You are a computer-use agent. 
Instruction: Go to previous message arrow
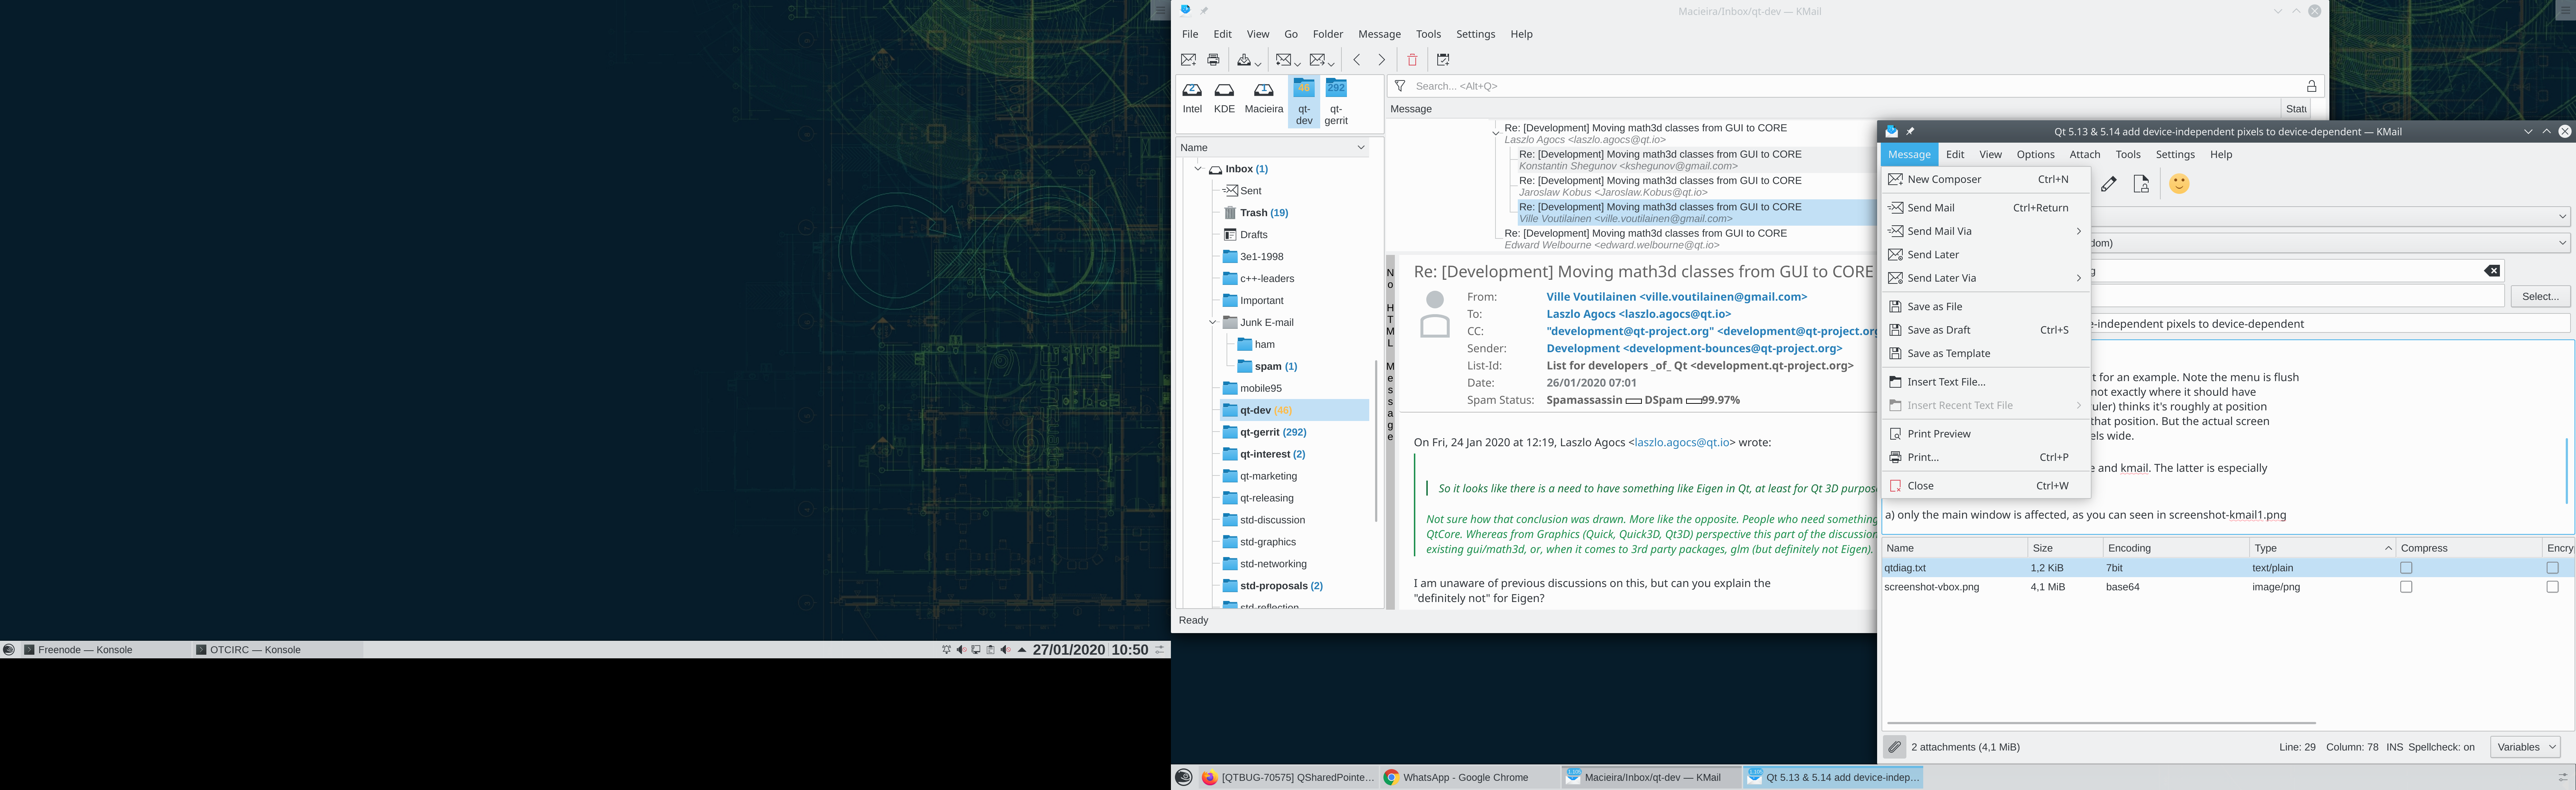click(1357, 60)
